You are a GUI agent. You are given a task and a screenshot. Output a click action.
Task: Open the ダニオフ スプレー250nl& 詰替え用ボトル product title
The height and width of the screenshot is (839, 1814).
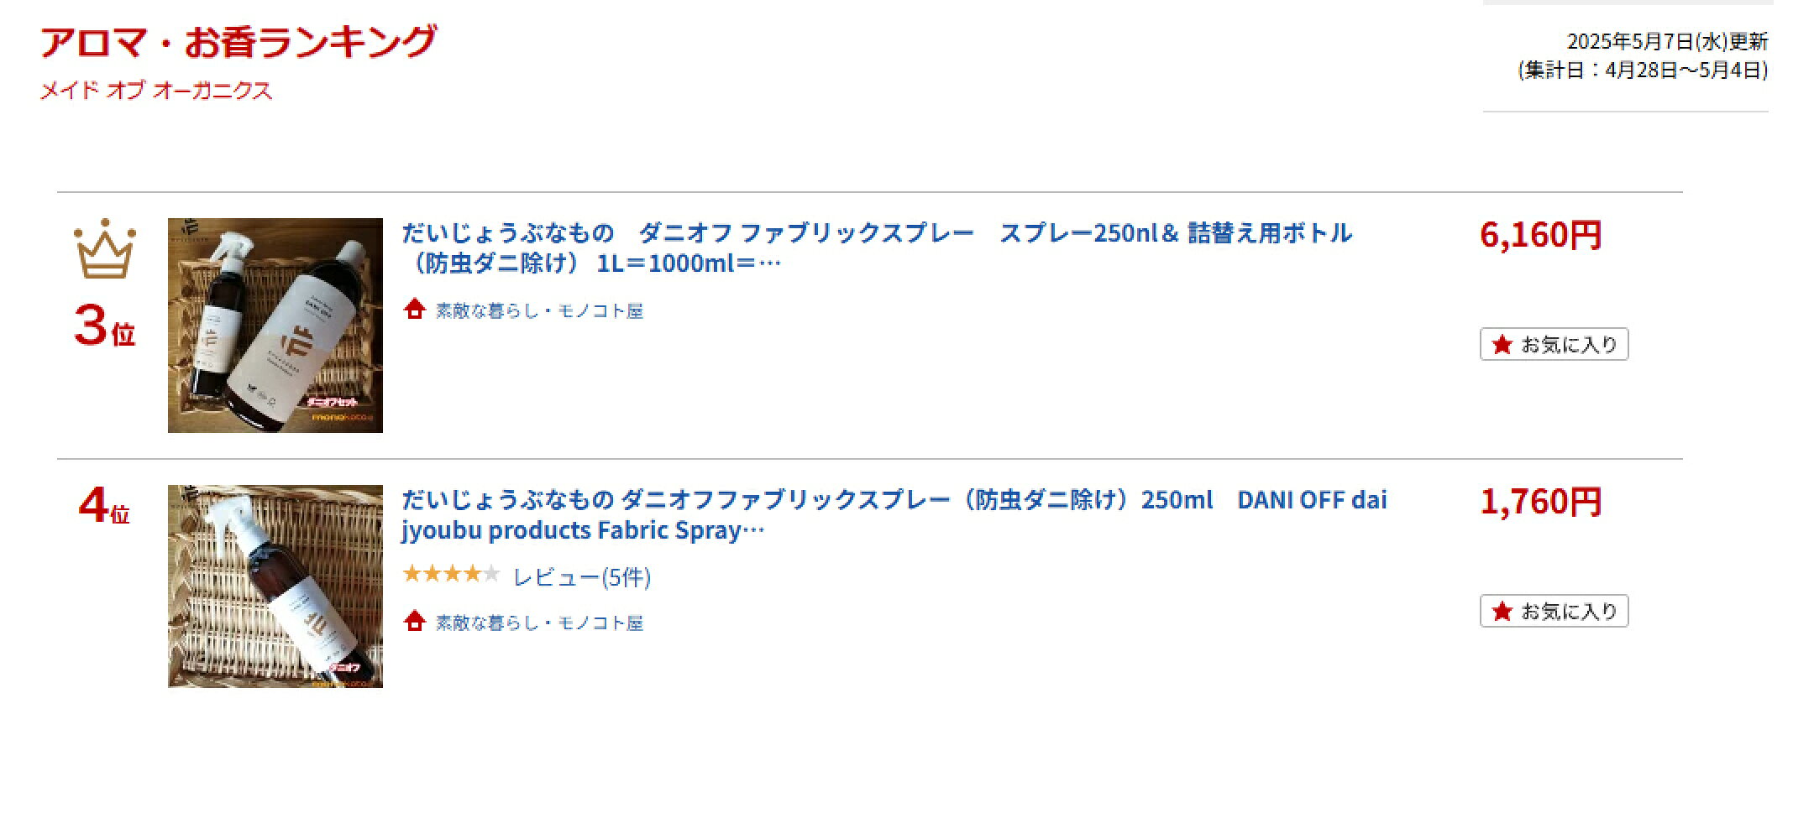(877, 248)
